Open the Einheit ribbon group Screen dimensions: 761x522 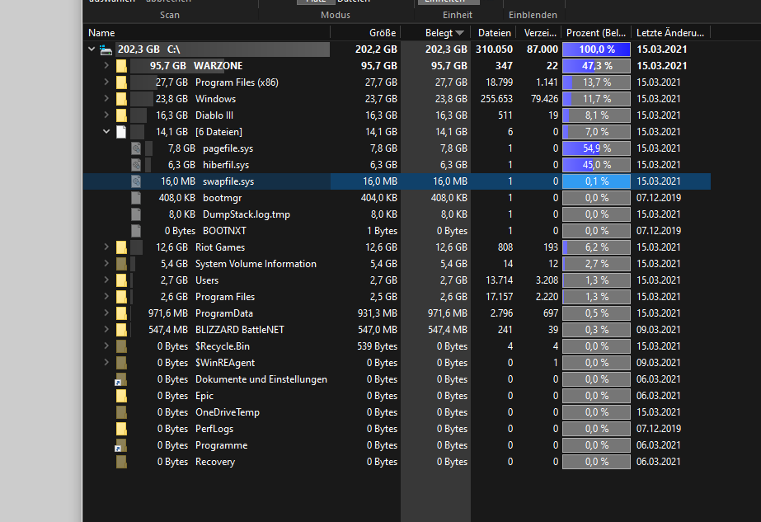coord(458,15)
